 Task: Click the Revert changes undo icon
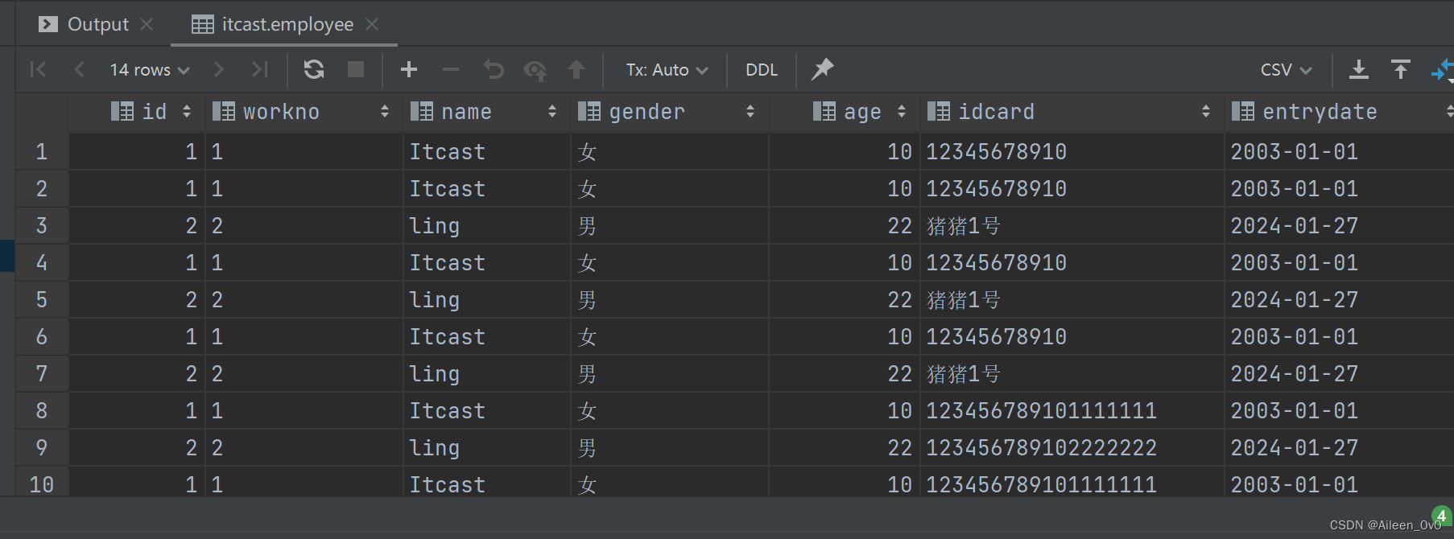(493, 70)
